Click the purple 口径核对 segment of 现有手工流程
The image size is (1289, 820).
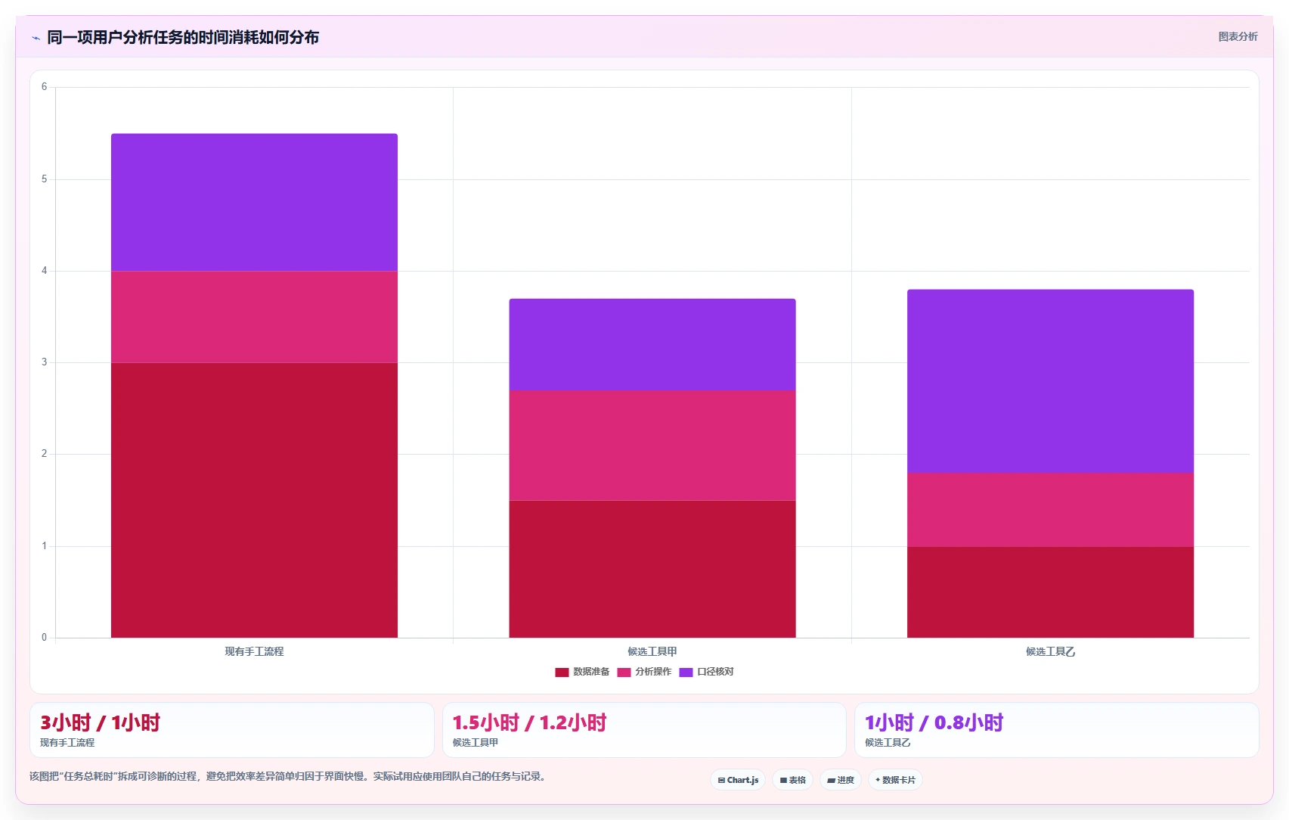click(x=254, y=203)
